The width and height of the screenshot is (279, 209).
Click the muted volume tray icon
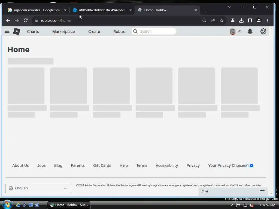(251, 205)
